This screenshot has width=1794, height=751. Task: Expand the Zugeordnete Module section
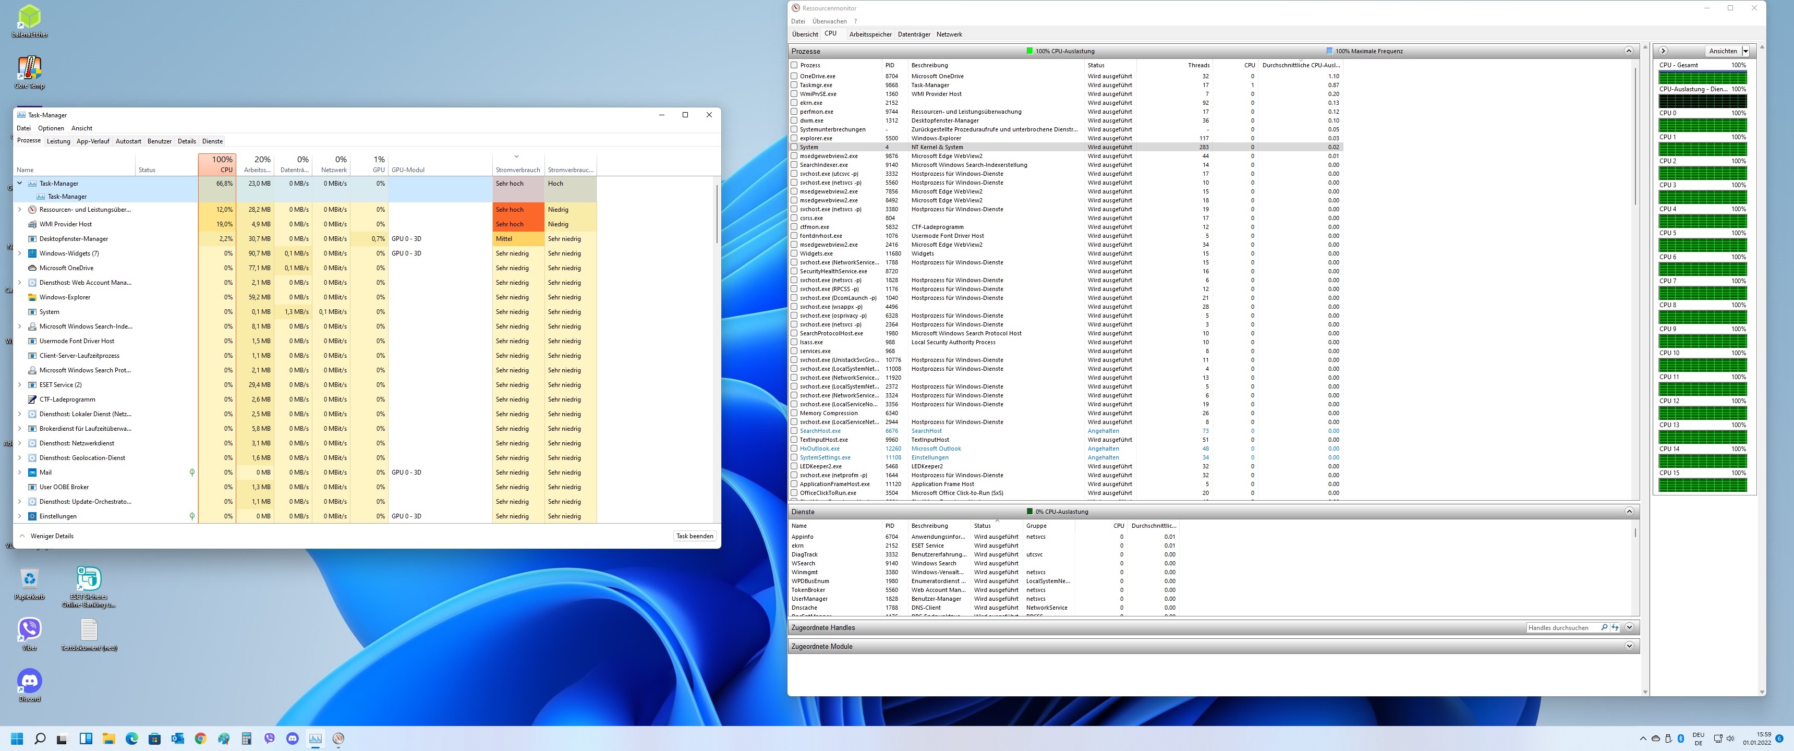click(1629, 646)
